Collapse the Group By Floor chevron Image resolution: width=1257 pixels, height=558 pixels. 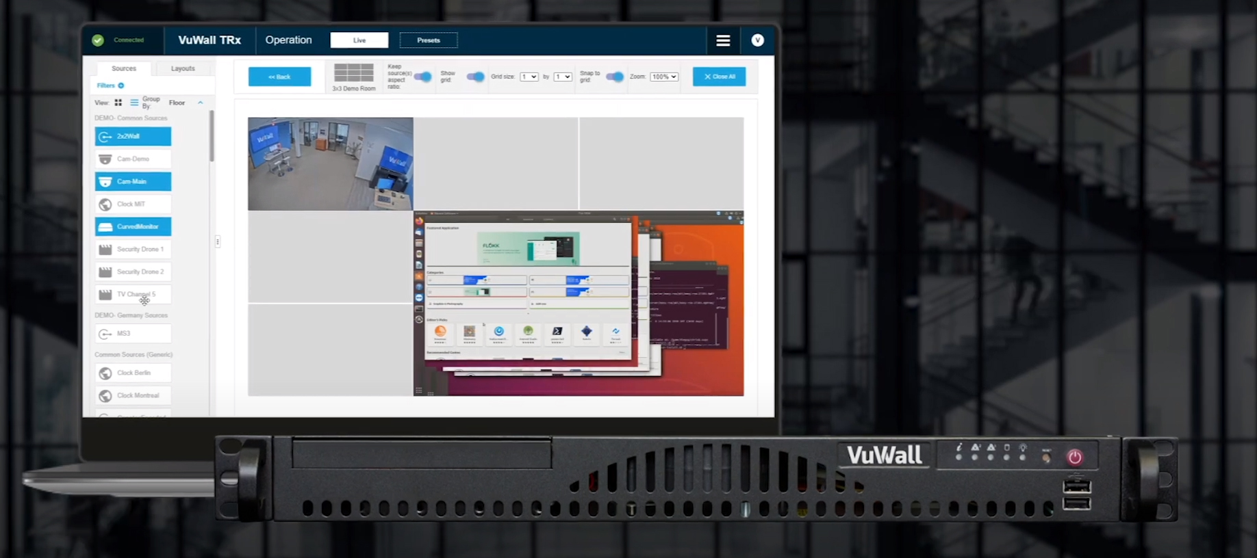click(201, 103)
